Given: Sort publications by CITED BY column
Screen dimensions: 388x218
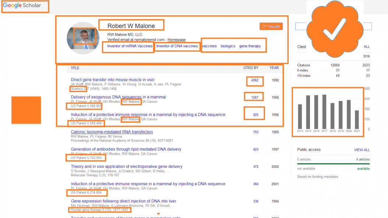Looking at the screenshot, I should click(x=251, y=68).
